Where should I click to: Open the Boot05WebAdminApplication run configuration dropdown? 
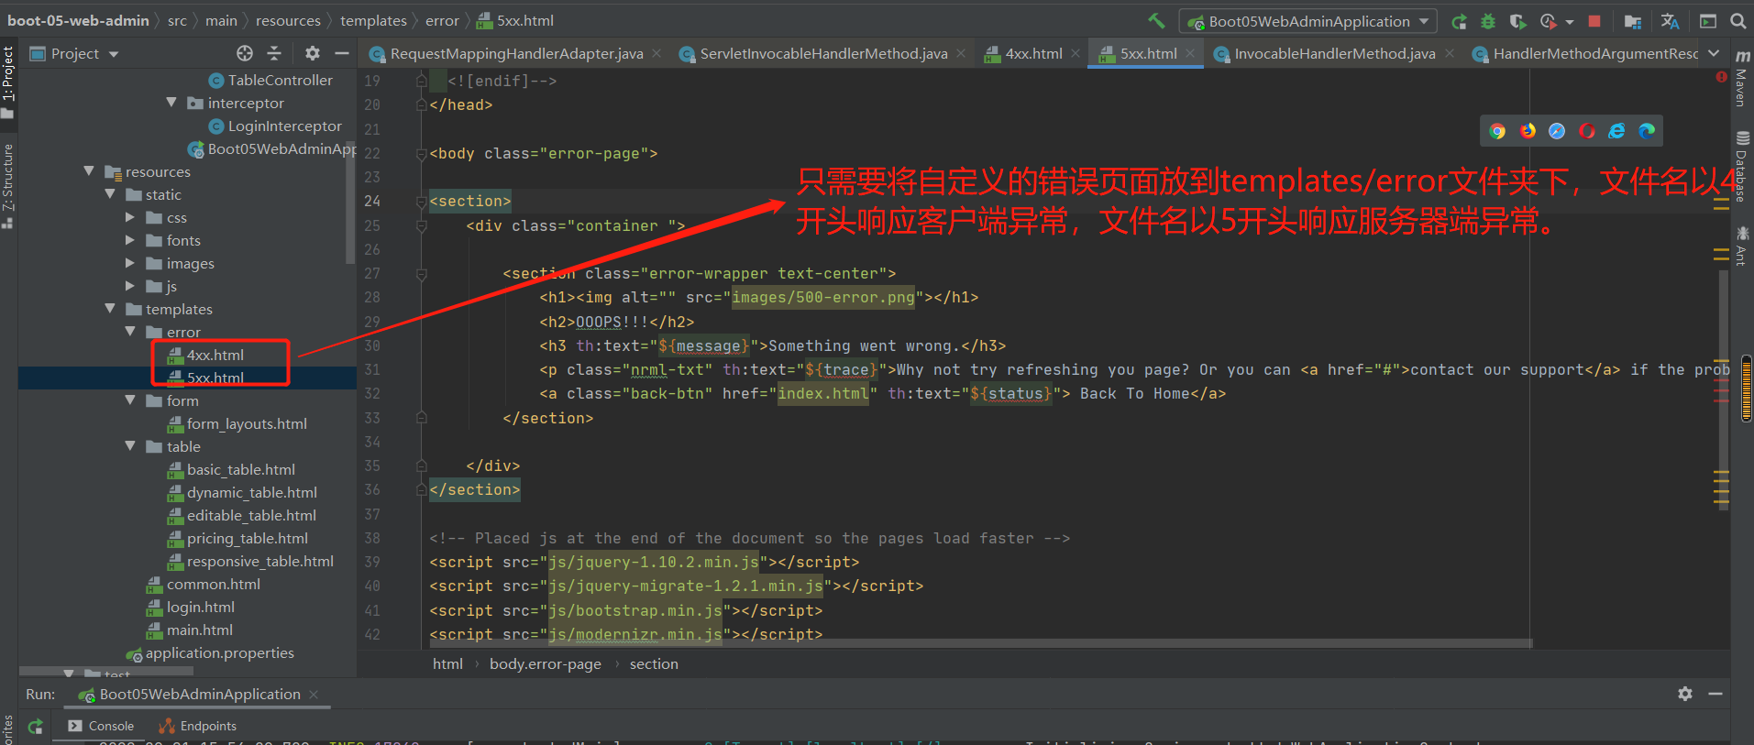(x=1308, y=21)
